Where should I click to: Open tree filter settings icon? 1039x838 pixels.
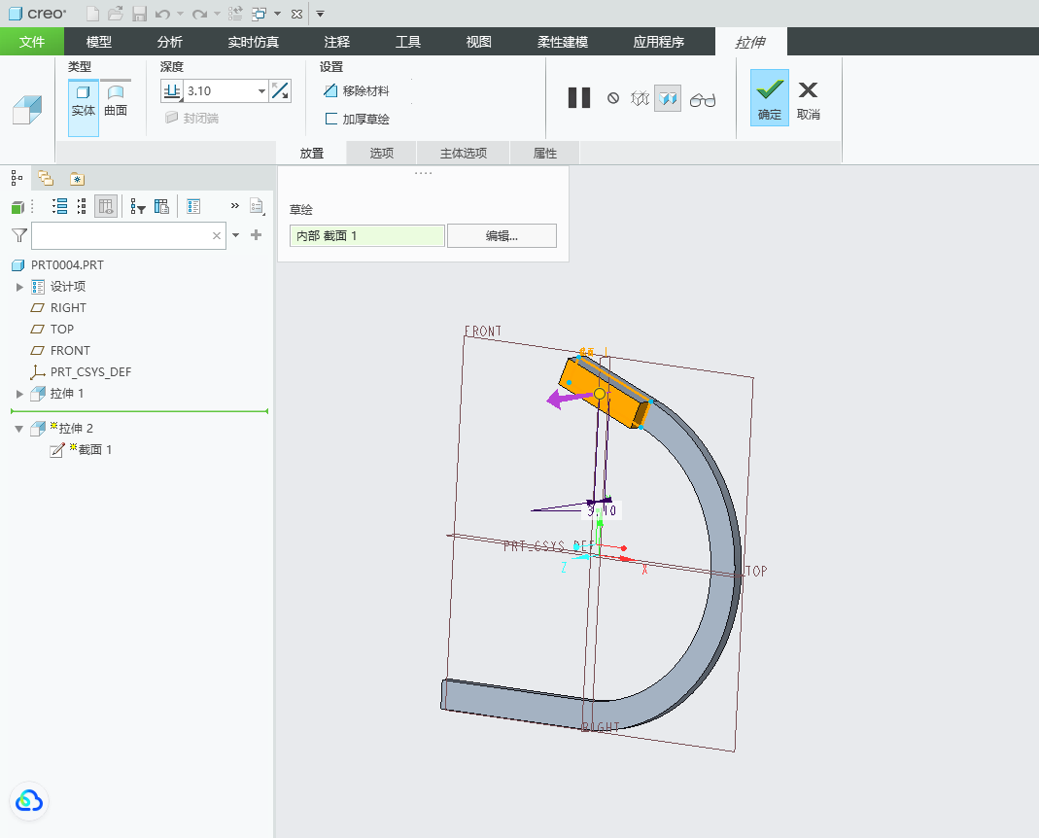click(138, 207)
